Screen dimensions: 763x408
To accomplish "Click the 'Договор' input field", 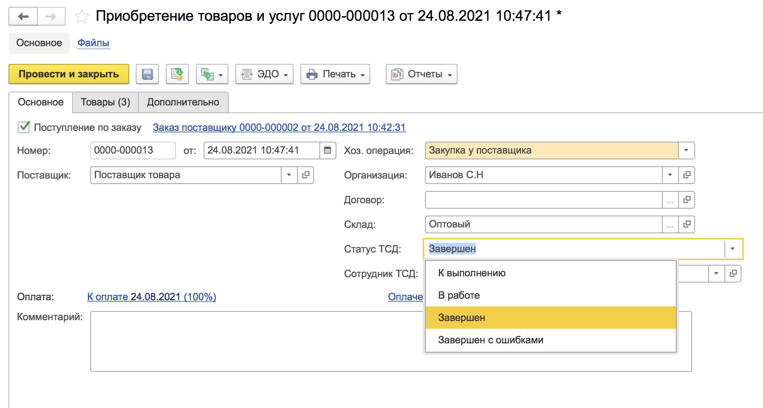I will [544, 199].
